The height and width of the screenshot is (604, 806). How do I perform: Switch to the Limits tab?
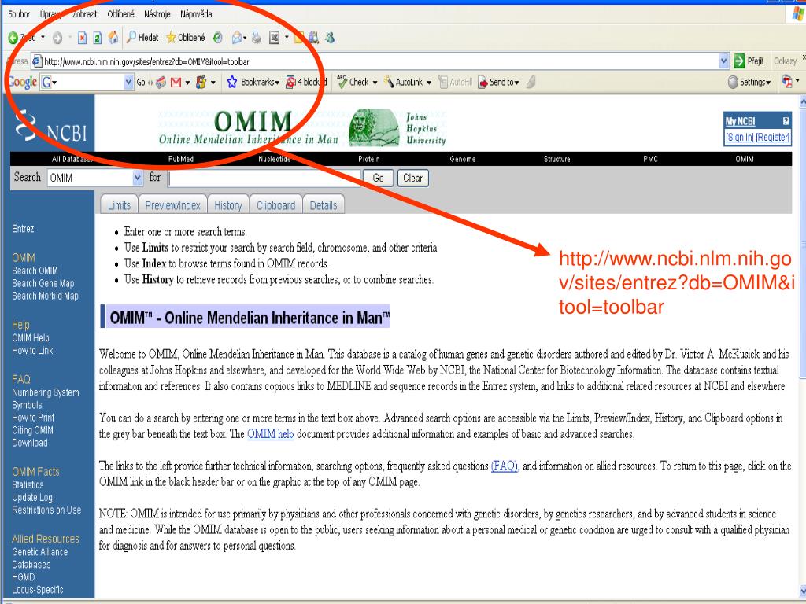click(119, 205)
